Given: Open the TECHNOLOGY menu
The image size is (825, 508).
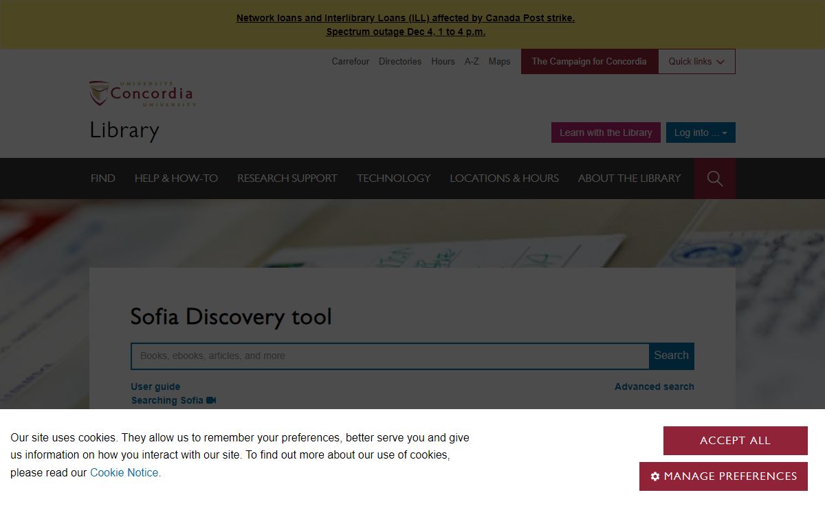Looking at the screenshot, I should tap(393, 178).
